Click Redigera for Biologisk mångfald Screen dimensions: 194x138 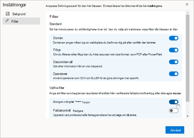[x=78, y=101]
